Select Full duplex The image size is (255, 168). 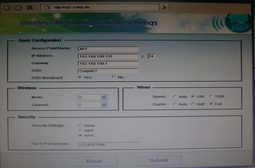tap(211, 104)
